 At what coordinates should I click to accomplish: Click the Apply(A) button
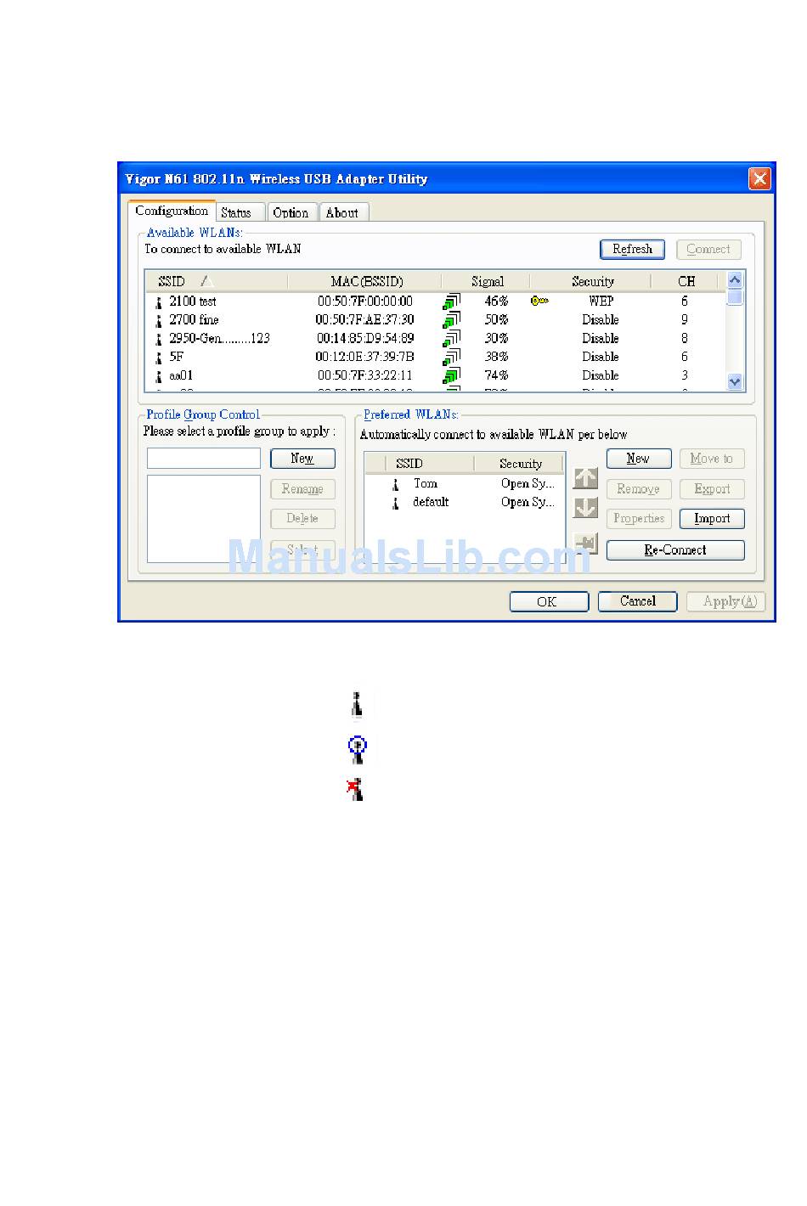(x=725, y=601)
